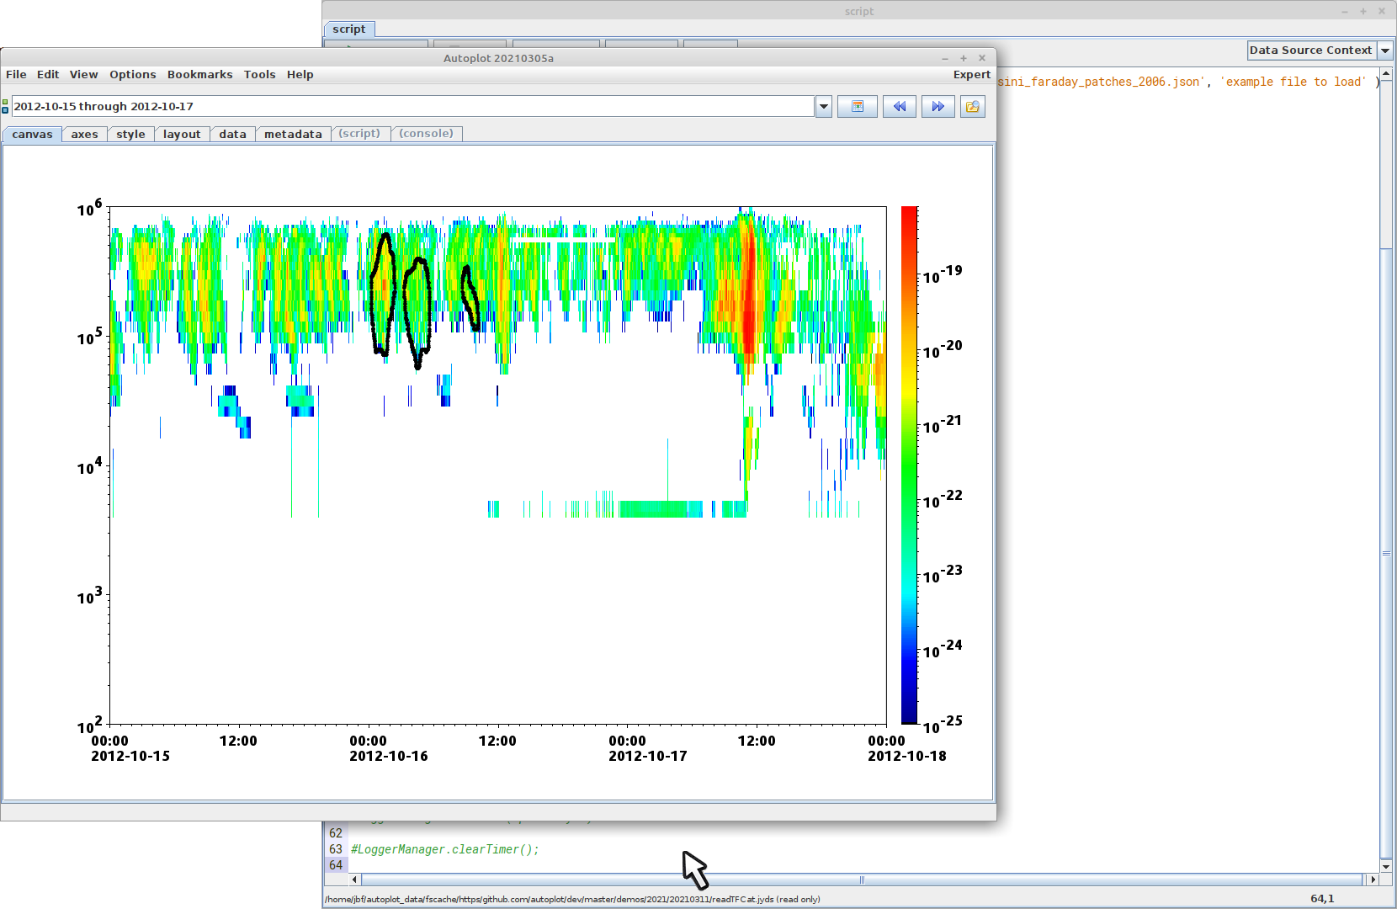1397x909 pixels.
Task: Switch to the axes tab
Action: (x=84, y=134)
